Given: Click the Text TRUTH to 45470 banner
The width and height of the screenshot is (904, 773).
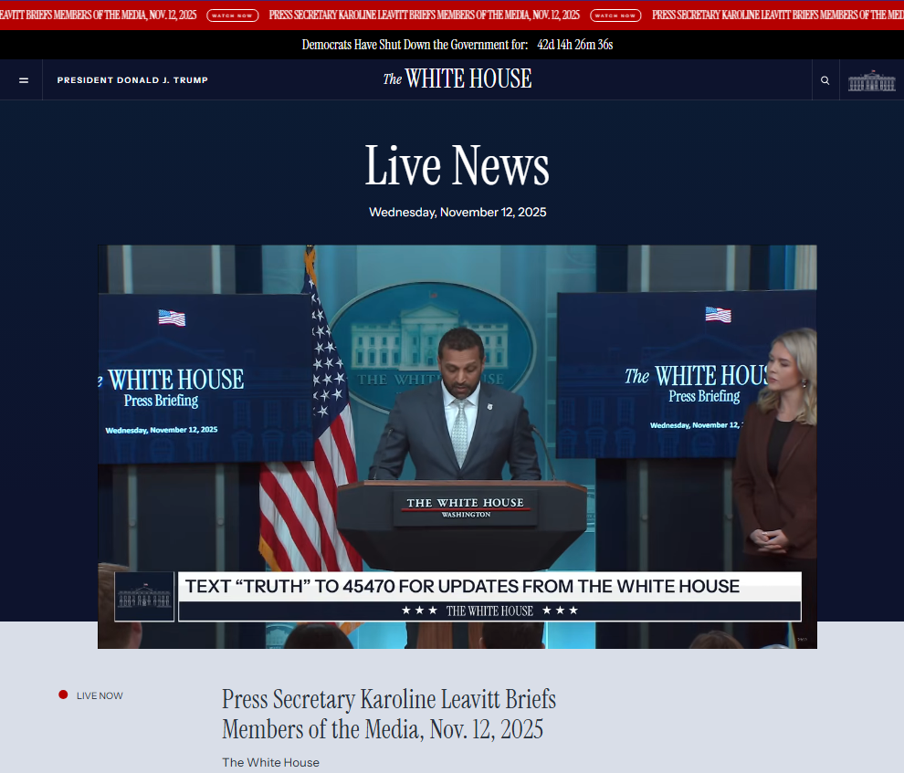Looking at the screenshot, I should point(462,586).
